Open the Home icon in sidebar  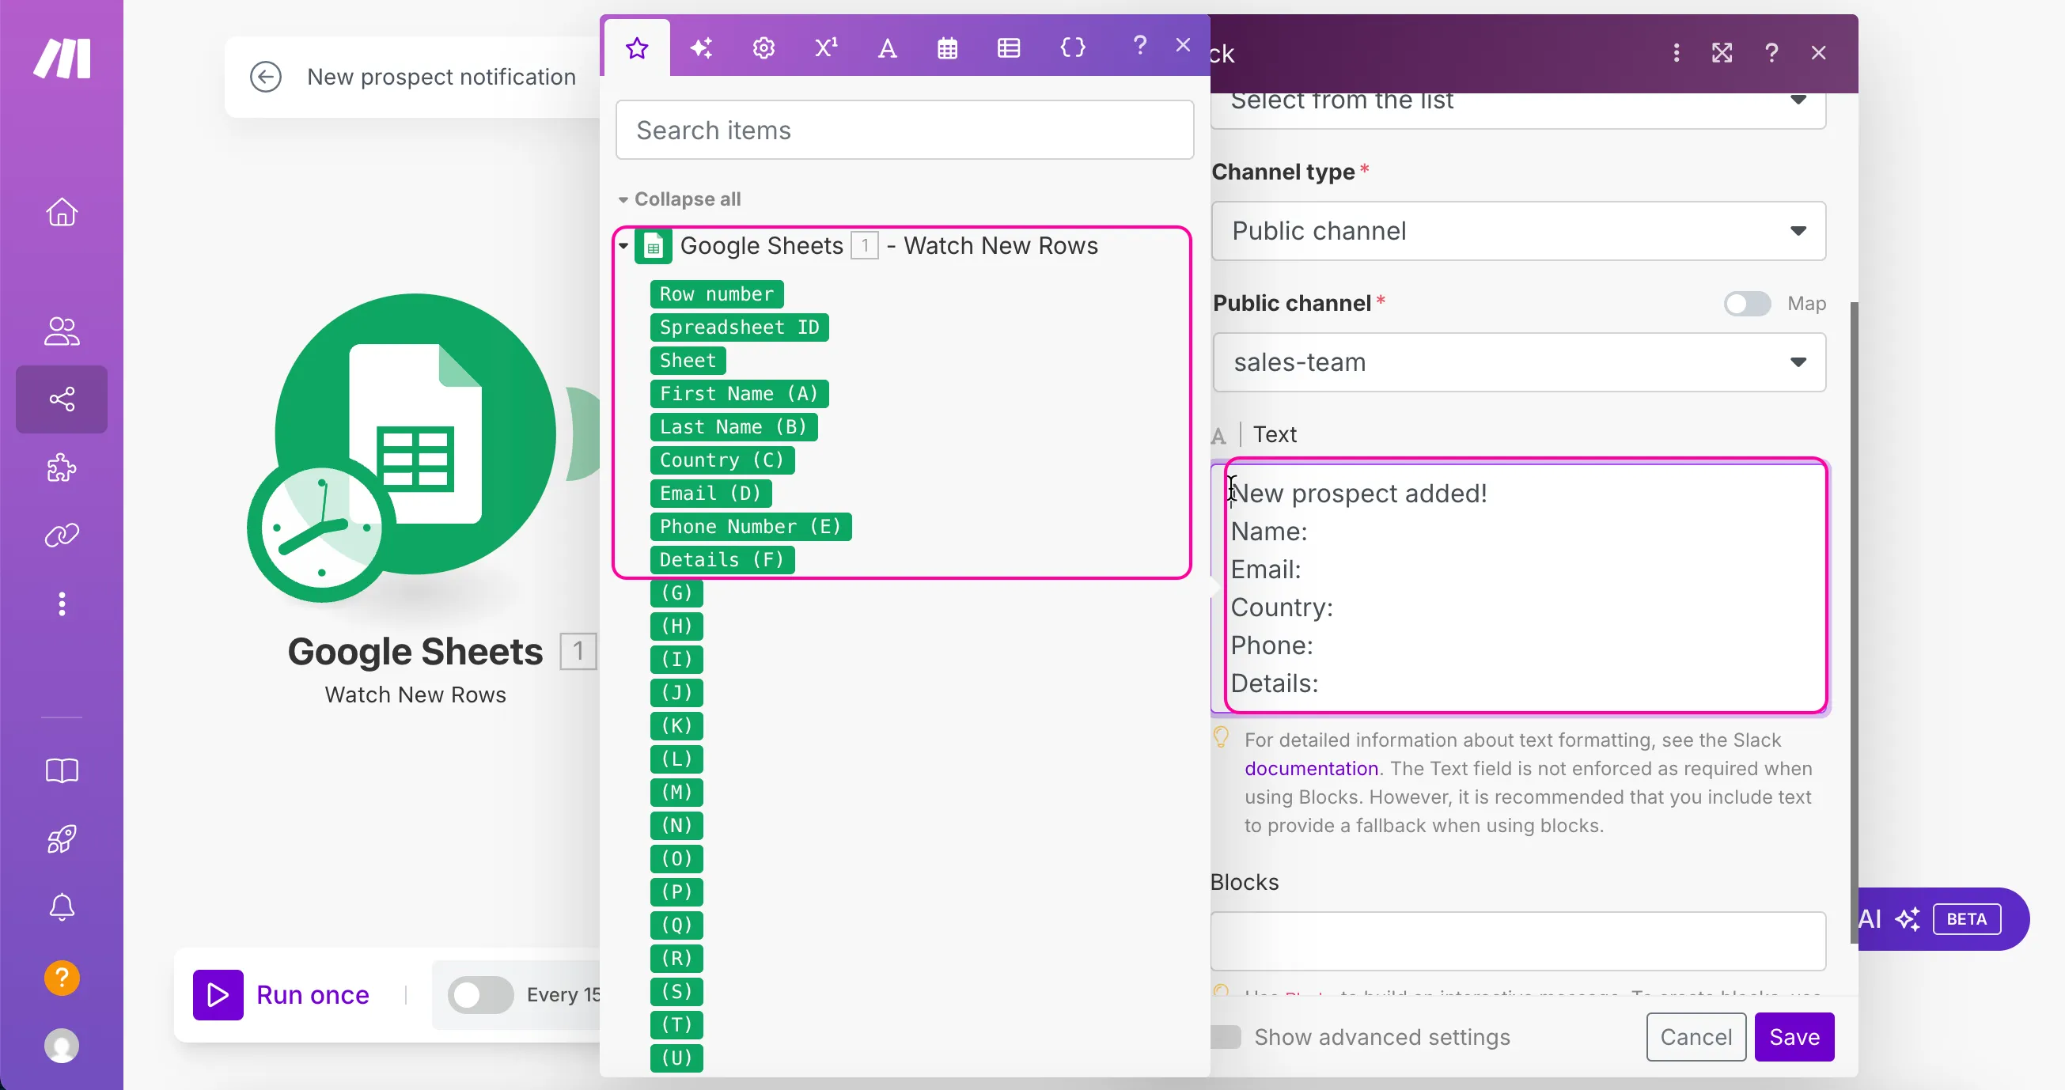point(62,213)
